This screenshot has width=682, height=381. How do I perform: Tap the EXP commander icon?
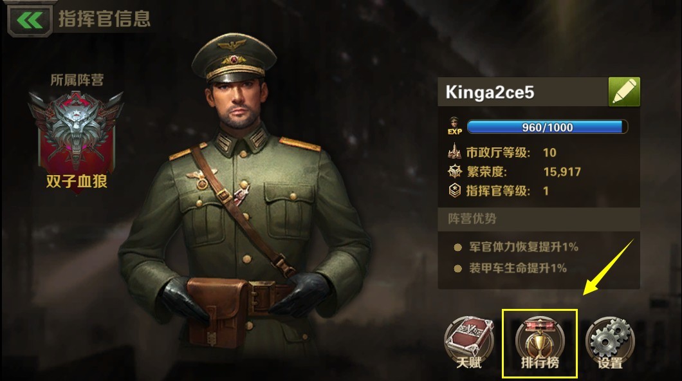454,125
